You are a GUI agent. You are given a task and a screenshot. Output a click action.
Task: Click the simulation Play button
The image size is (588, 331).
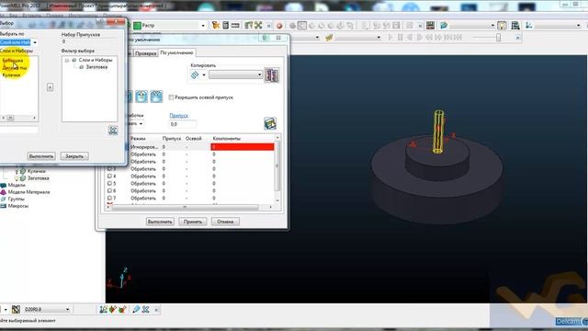click(x=390, y=38)
